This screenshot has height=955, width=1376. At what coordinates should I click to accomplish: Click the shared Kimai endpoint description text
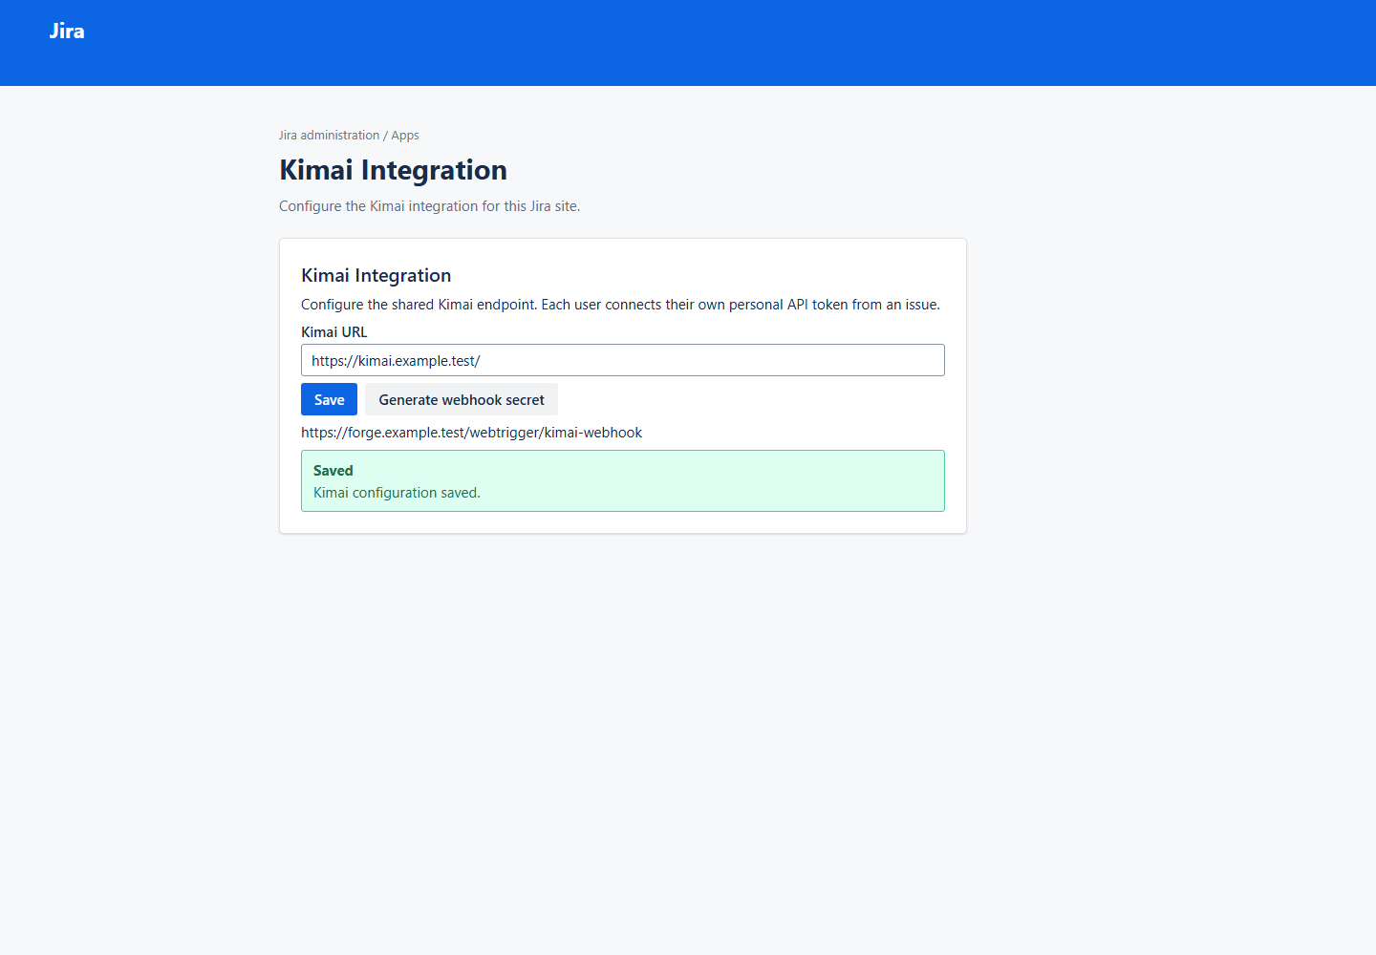(620, 305)
